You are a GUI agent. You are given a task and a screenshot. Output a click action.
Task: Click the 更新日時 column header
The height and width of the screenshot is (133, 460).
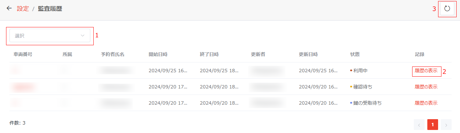click(308, 54)
